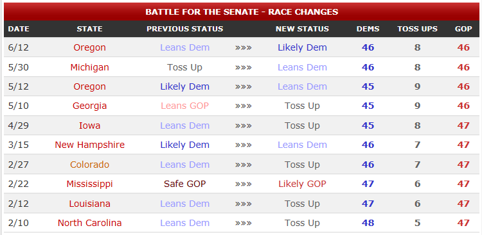Click the DEMS column header
482x235 pixels.
pyautogui.click(x=368, y=29)
